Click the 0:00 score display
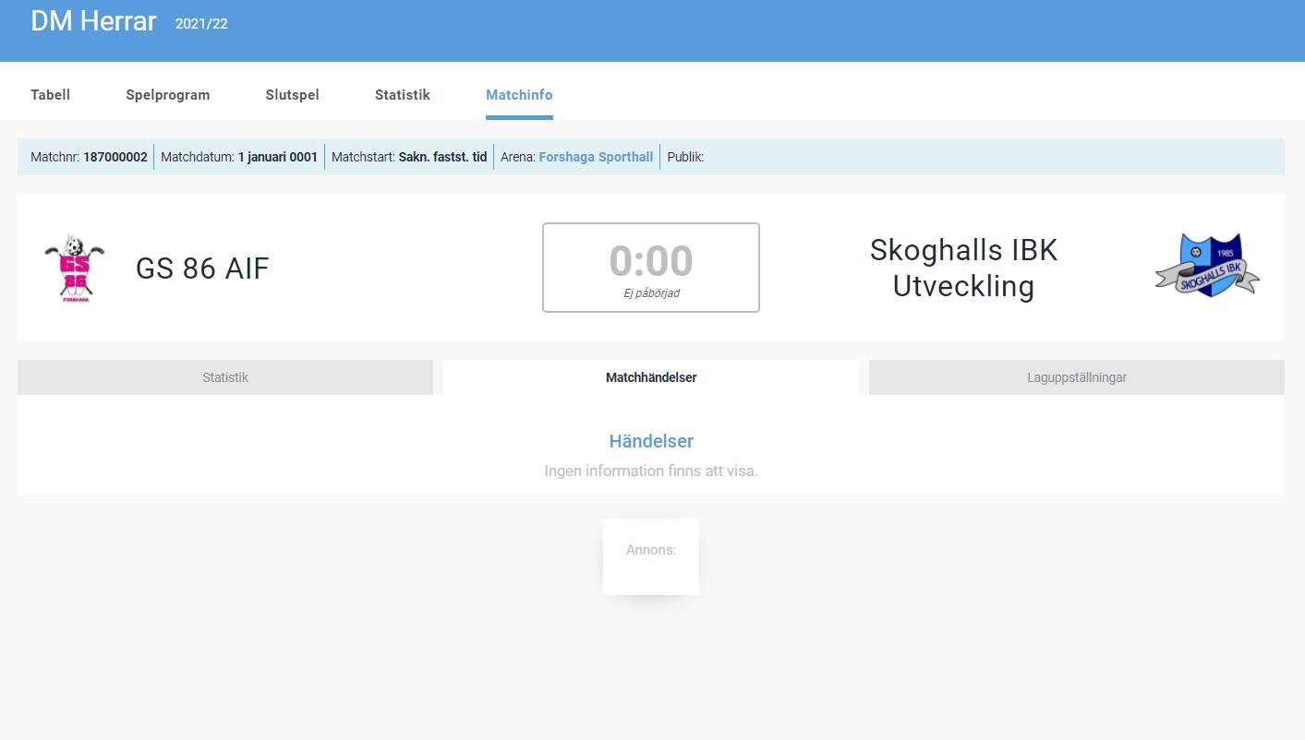Image resolution: width=1305 pixels, height=740 pixels. click(651, 261)
